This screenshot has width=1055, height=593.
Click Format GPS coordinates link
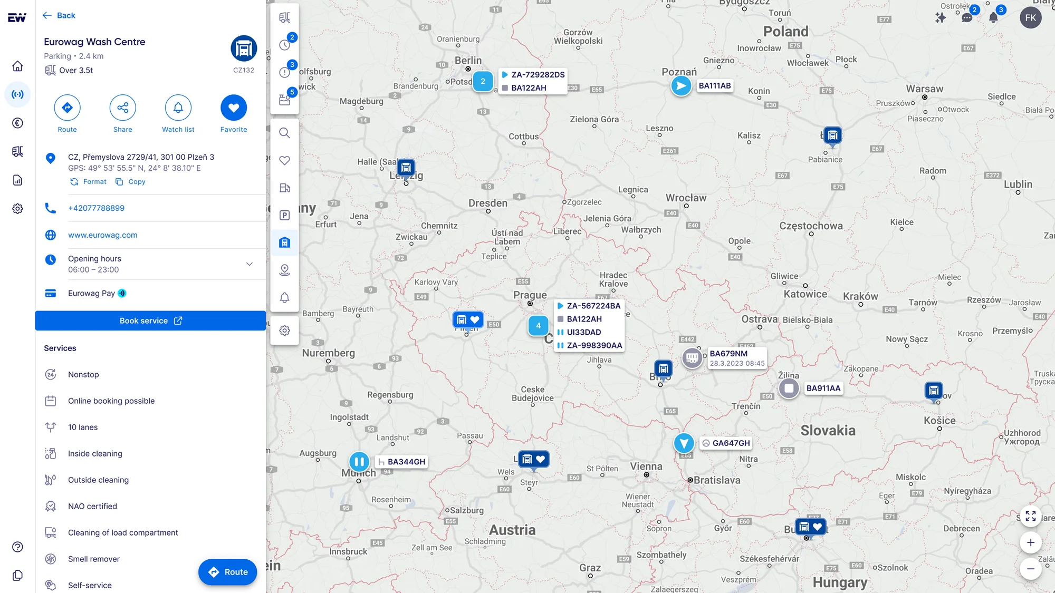pos(89,181)
